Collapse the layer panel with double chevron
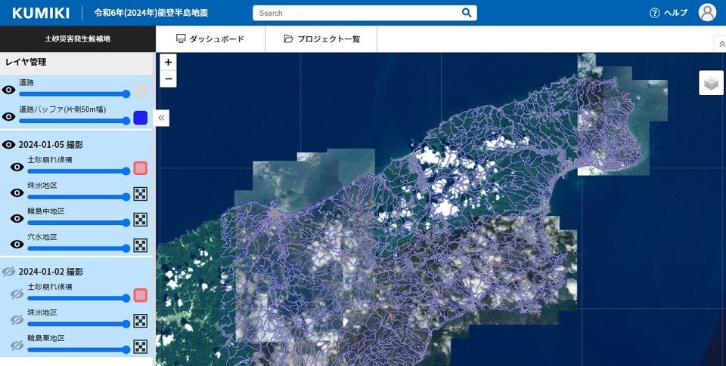This screenshot has height=366, width=726. (x=161, y=118)
